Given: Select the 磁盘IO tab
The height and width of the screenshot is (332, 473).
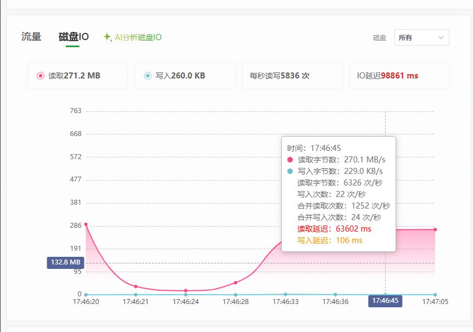Looking at the screenshot, I should (73, 37).
